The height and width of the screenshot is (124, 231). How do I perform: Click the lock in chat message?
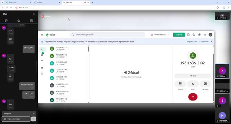(11, 69)
